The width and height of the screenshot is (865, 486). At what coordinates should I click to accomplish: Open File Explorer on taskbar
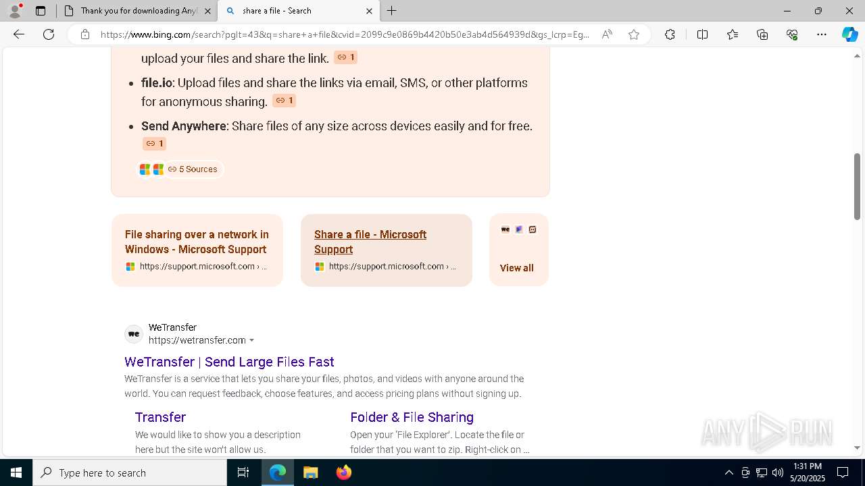310,473
